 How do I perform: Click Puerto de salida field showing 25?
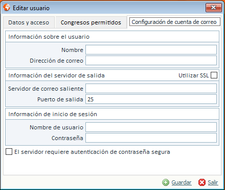(151, 99)
